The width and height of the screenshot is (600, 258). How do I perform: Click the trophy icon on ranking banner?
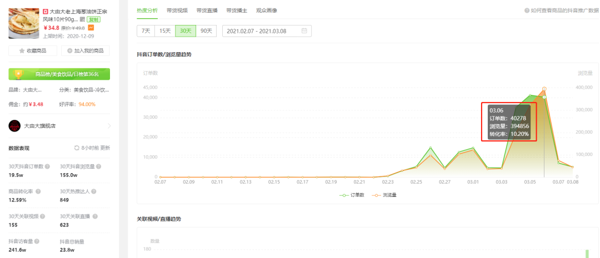(18, 74)
